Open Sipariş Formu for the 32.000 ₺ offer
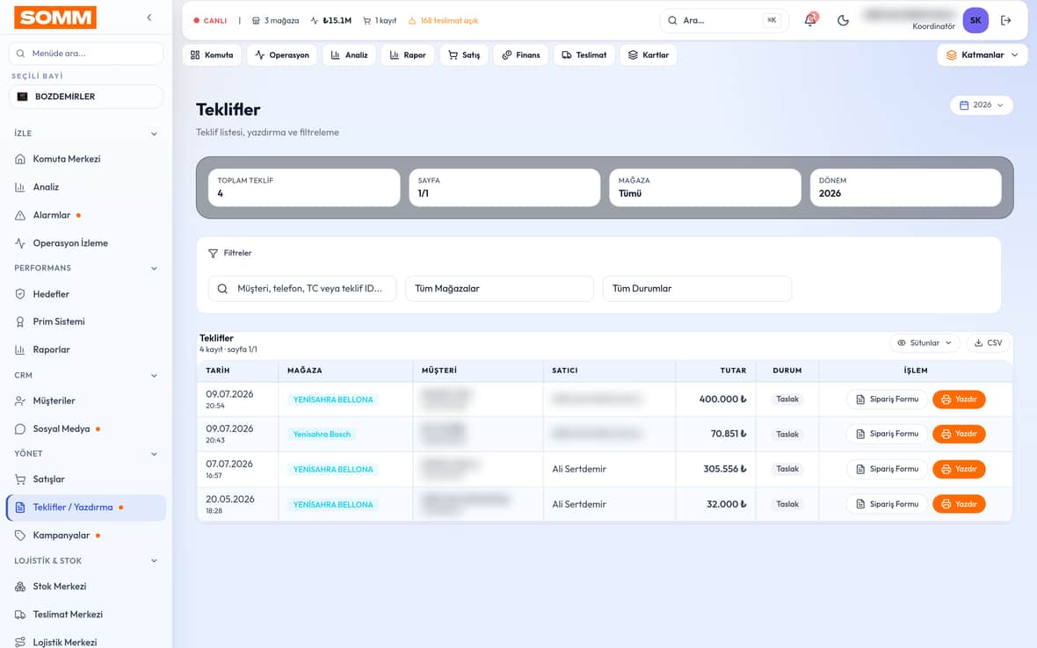1037x648 pixels. tap(887, 504)
